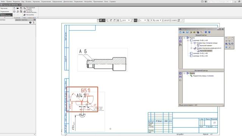Toggle the highlighted rounding mode button

coord(135,20)
